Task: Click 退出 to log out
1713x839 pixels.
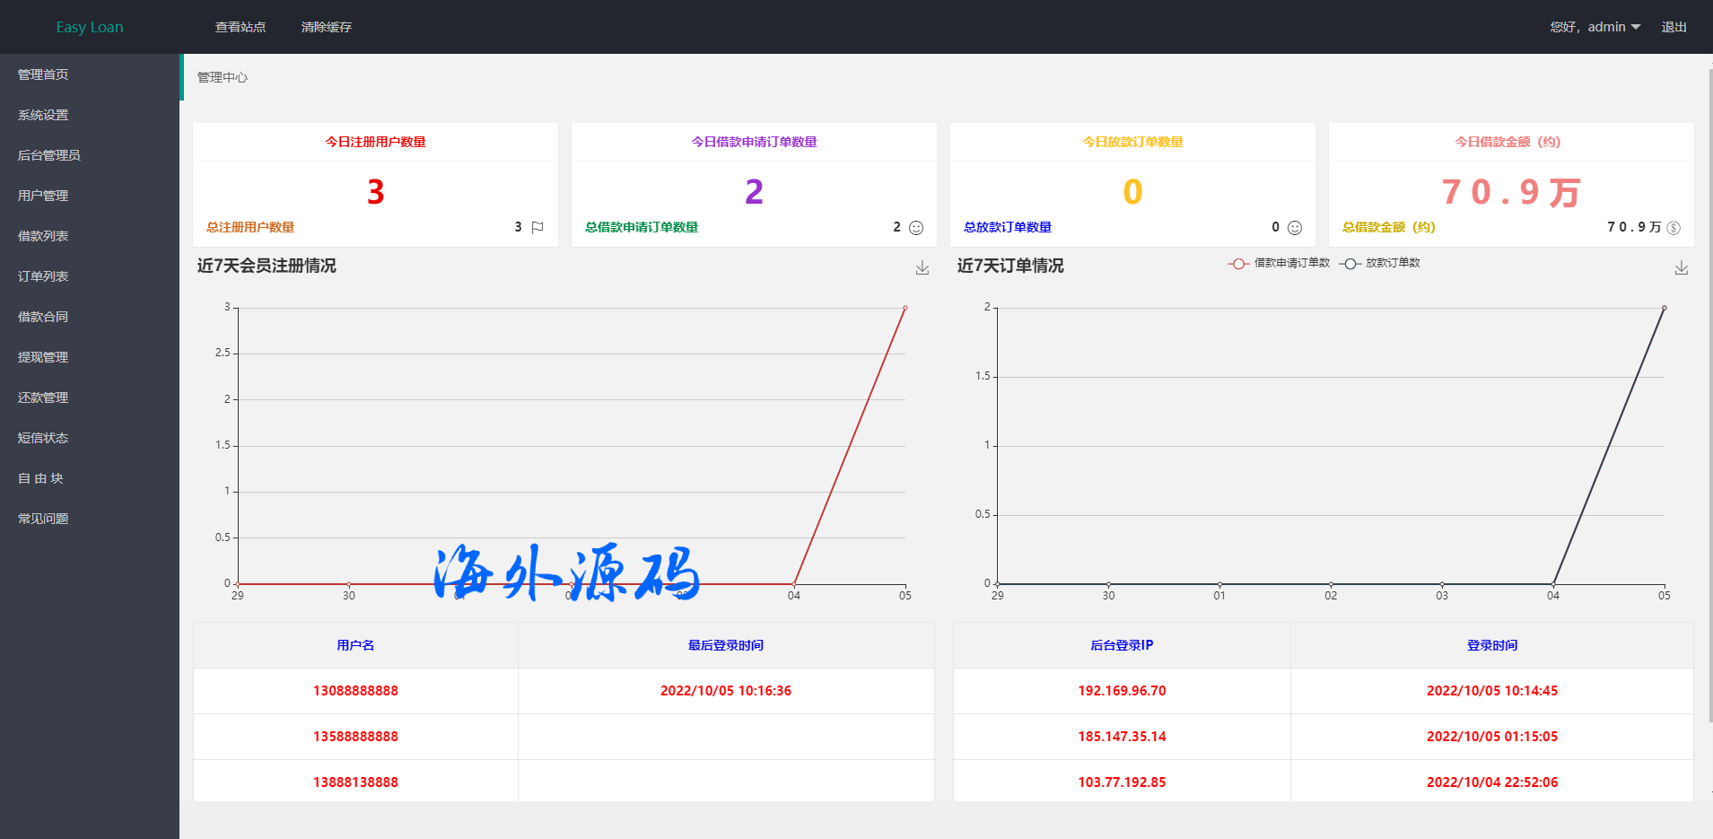Action: (1674, 27)
